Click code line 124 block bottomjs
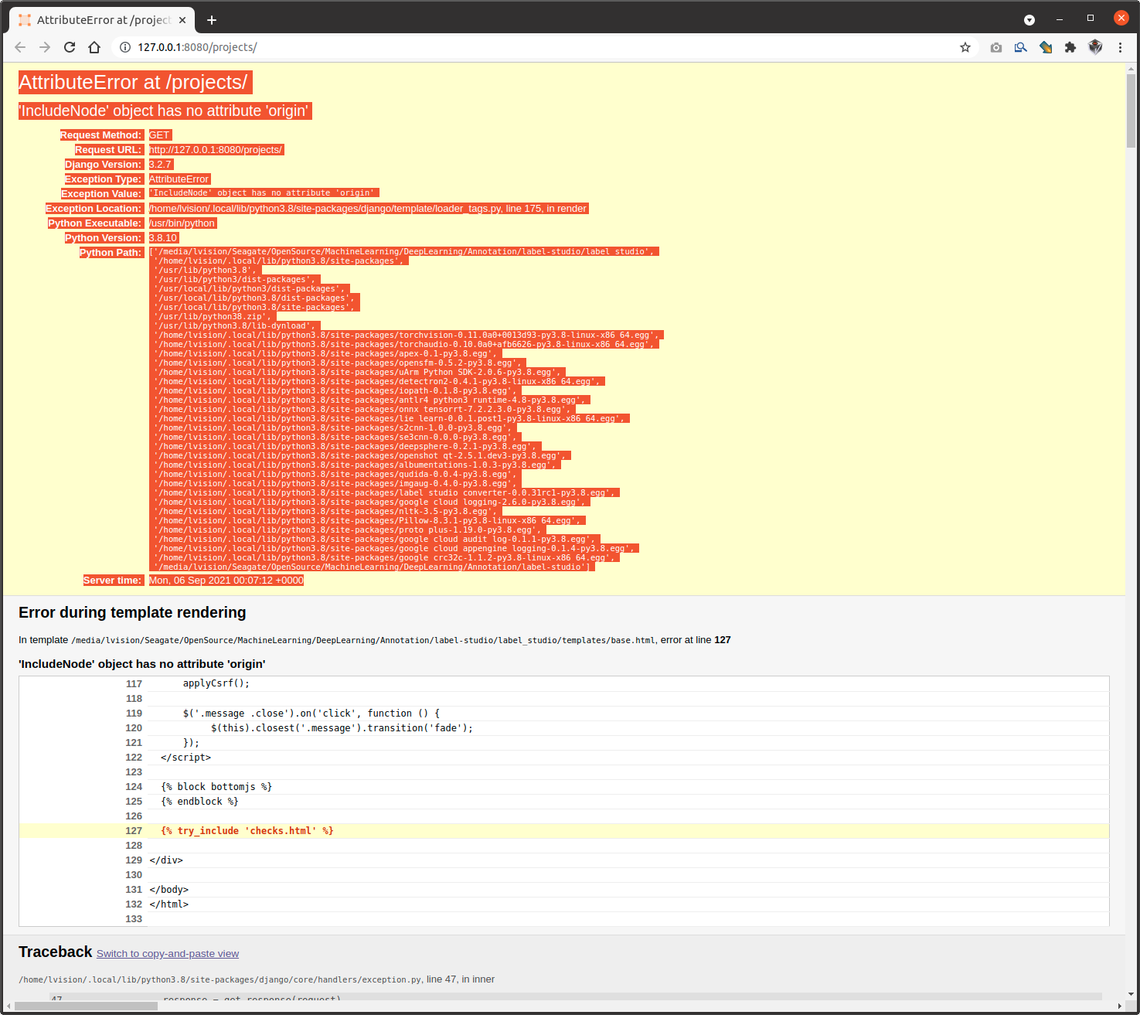Image resolution: width=1140 pixels, height=1015 pixels. pyautogui.click(x=216, y=787)
